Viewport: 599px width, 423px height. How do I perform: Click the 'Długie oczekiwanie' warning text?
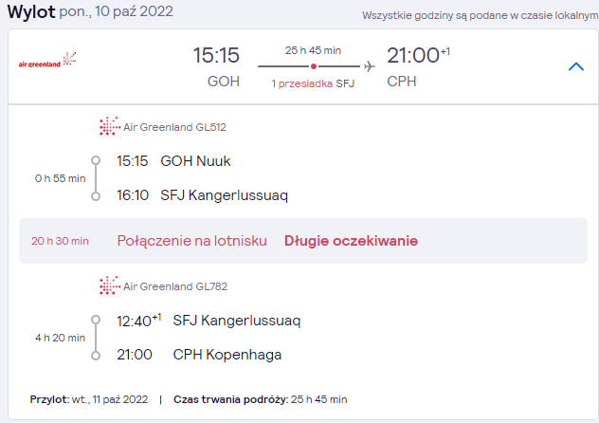(351, 241)
